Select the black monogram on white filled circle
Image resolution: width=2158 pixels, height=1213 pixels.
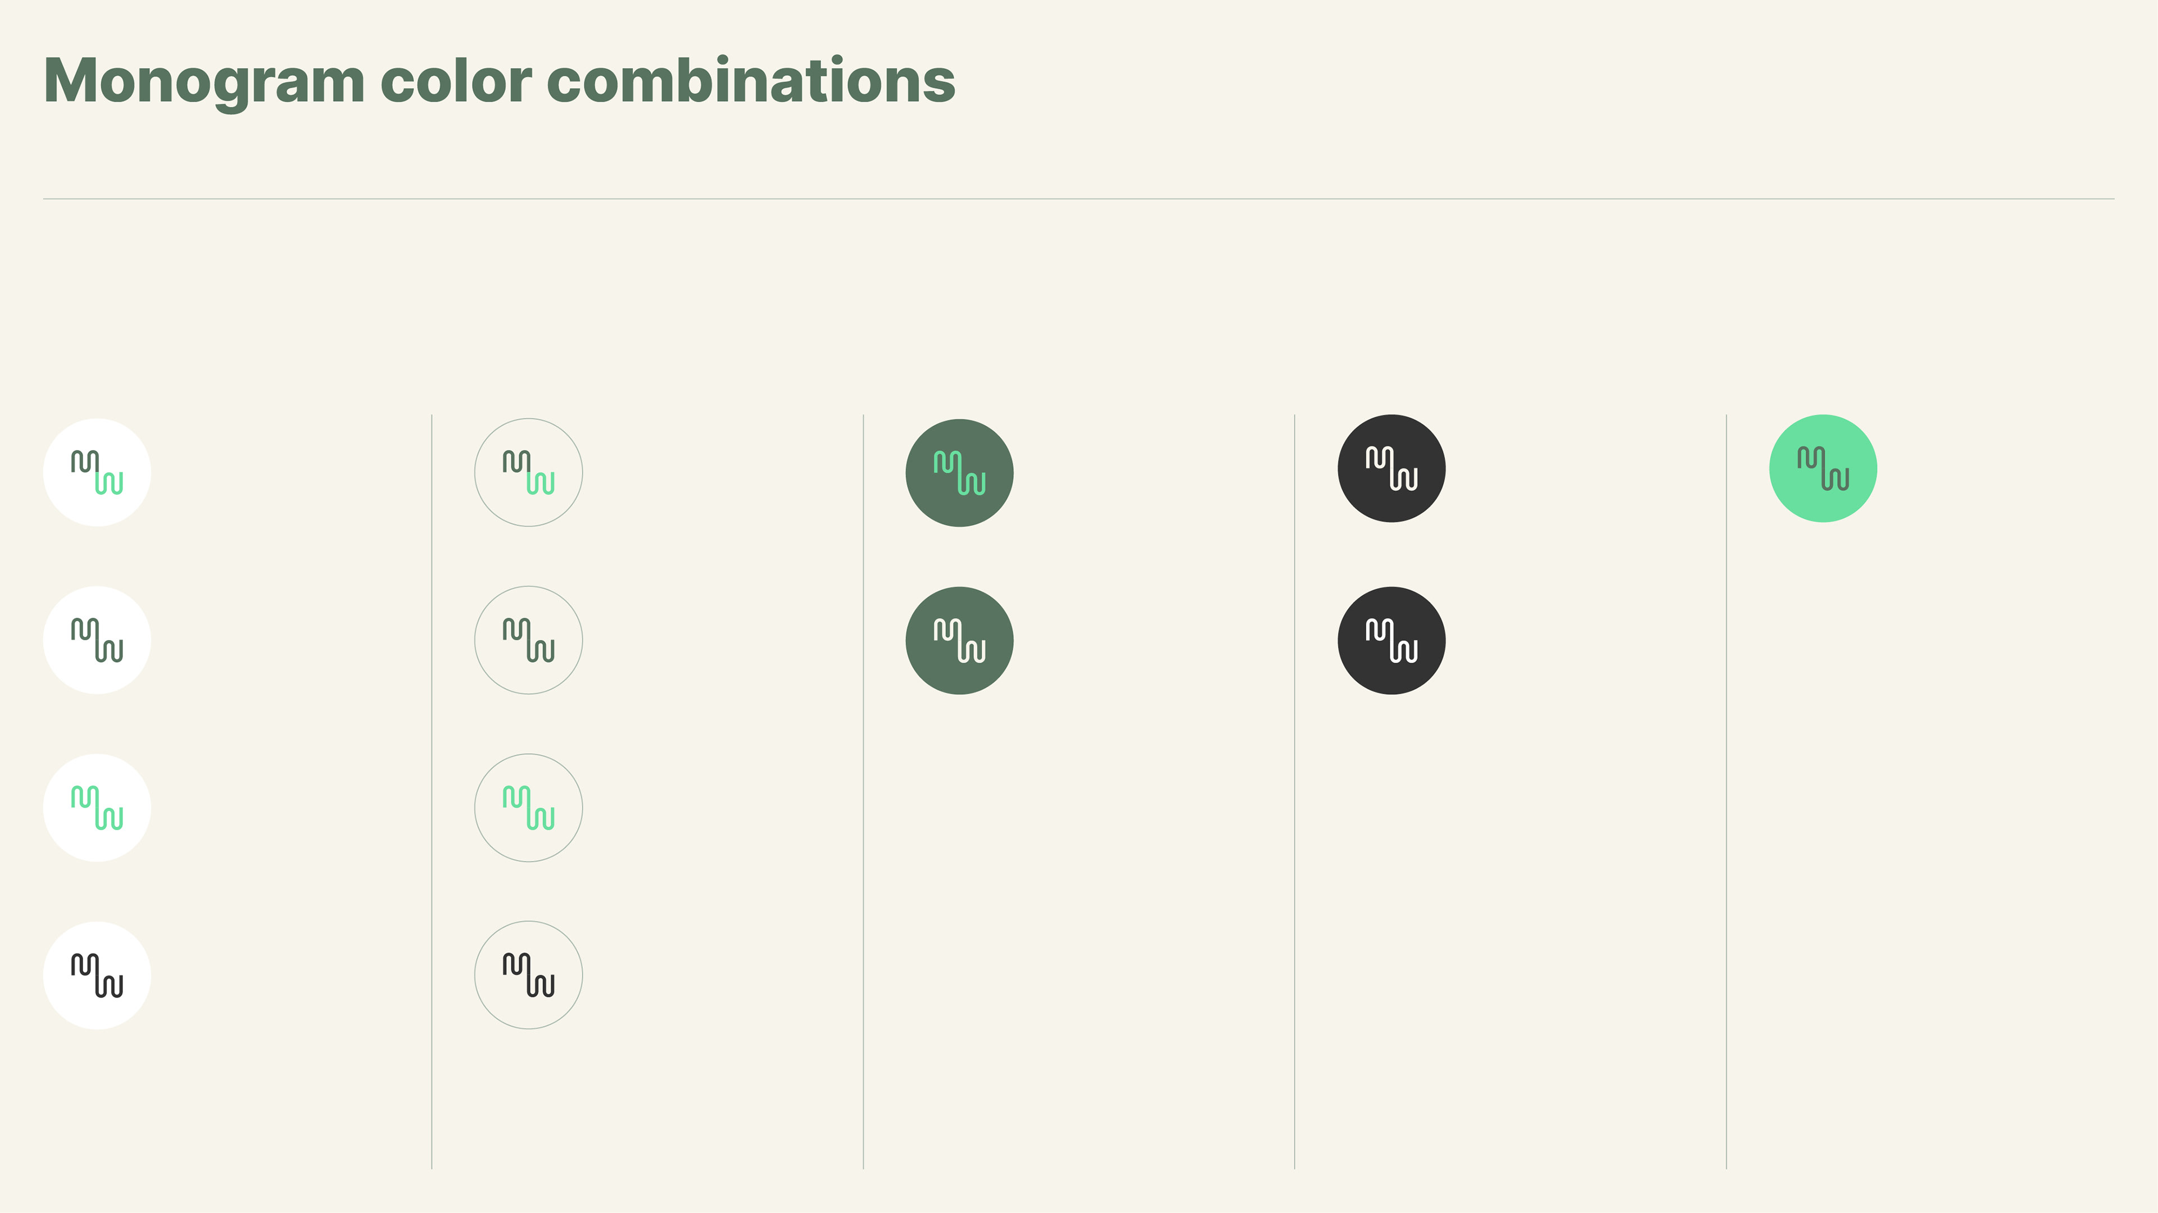point(97,974)
